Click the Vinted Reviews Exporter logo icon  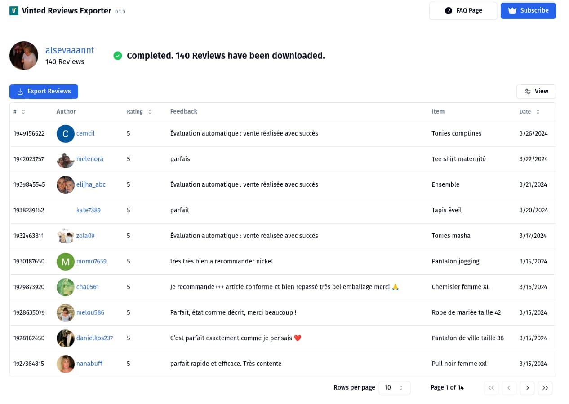click(14, 11)
